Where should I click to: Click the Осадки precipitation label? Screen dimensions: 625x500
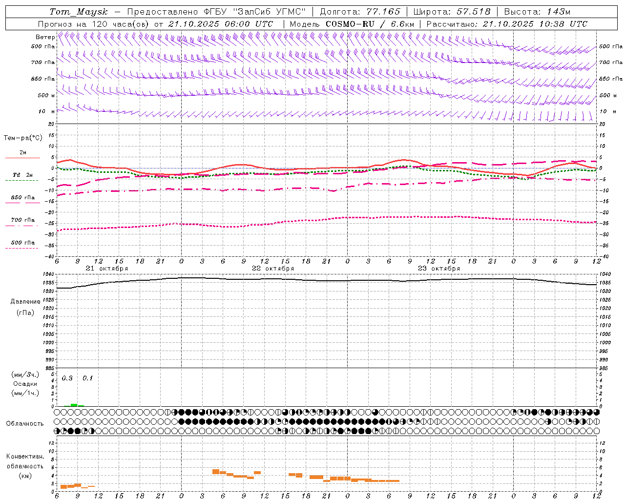click(25, 384)
